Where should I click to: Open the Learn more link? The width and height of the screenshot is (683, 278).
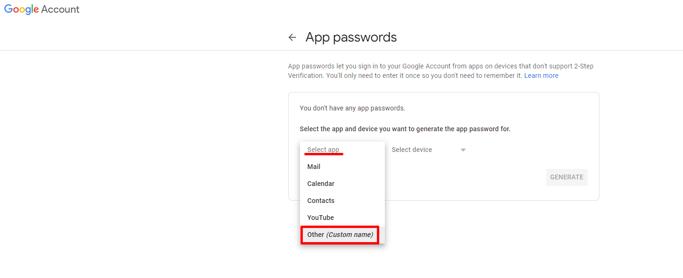541,76
